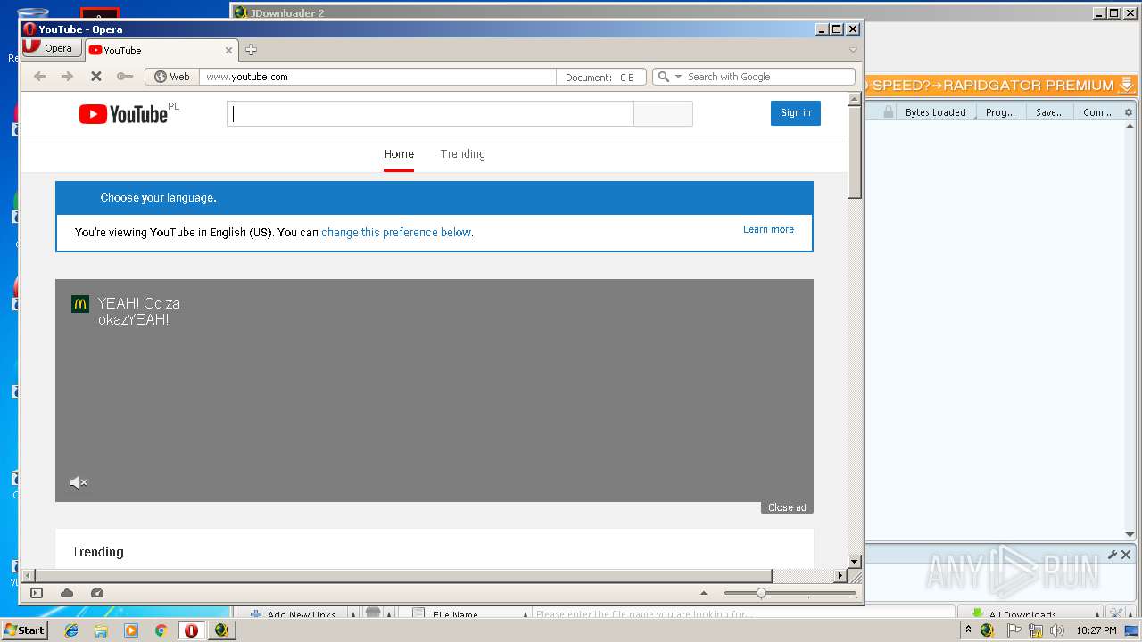Screen dimensions: 1142x642
Task: Open JDownloader column settings gear
Action: pyautogui.click(x=1129, y=112)
